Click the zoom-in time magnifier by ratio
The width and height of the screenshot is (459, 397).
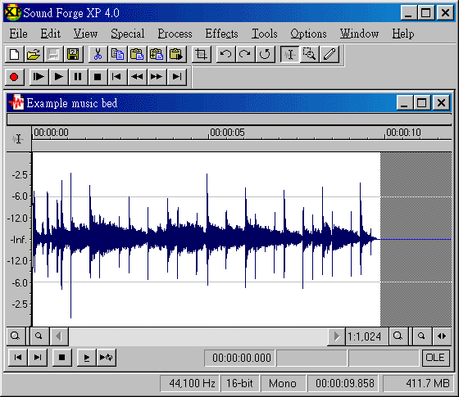(x=398, y=336)
